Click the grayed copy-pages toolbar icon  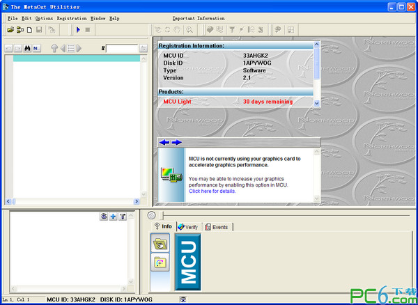tap(52, 30)
